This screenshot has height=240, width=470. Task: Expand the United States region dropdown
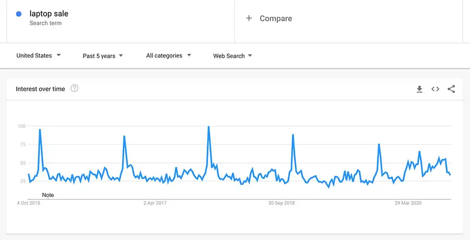pos(39,56)
